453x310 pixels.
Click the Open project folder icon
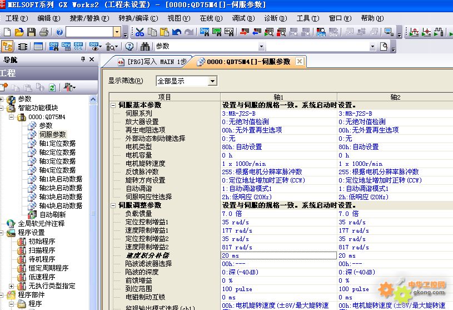19,32
